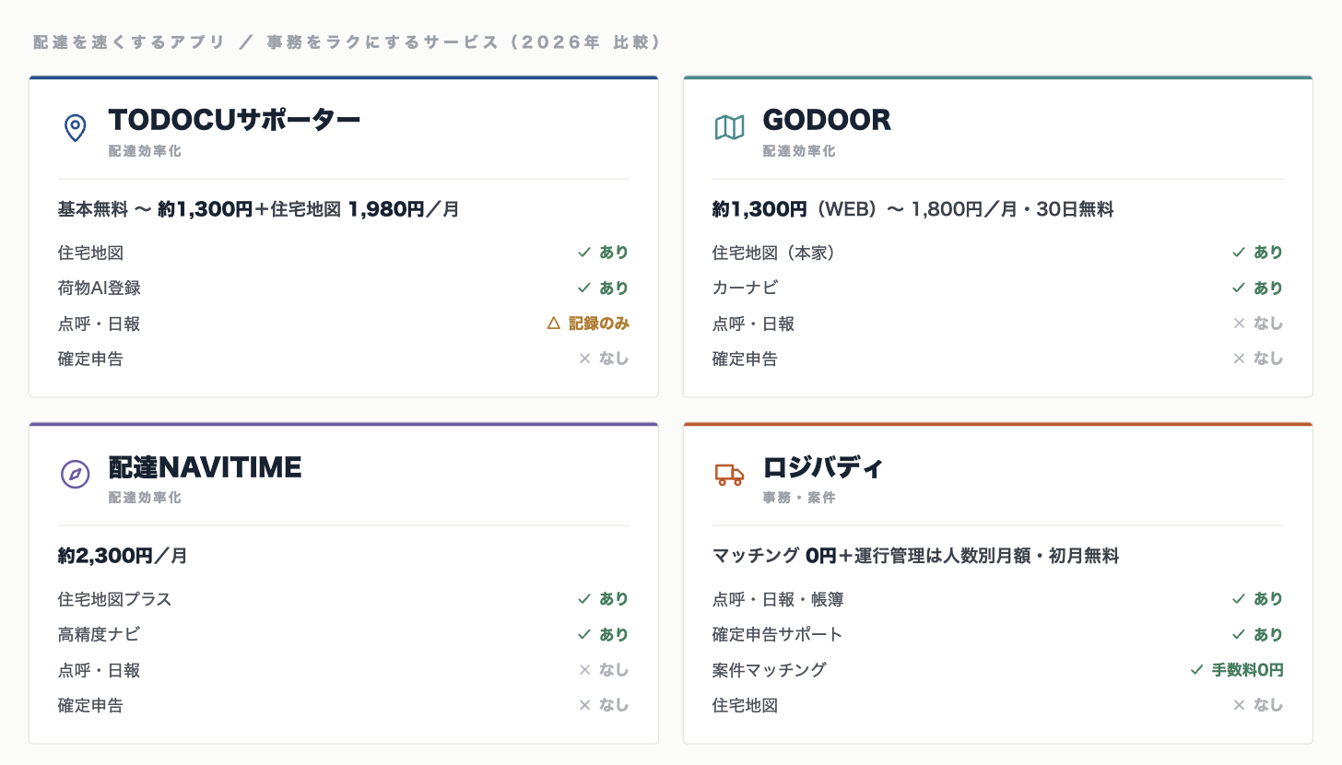
Task: Click the GODOOR card title
Action: 827,120
